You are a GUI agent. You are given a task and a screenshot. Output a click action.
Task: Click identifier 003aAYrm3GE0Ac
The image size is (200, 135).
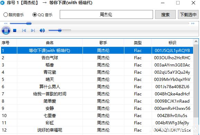tap(172, 65)
